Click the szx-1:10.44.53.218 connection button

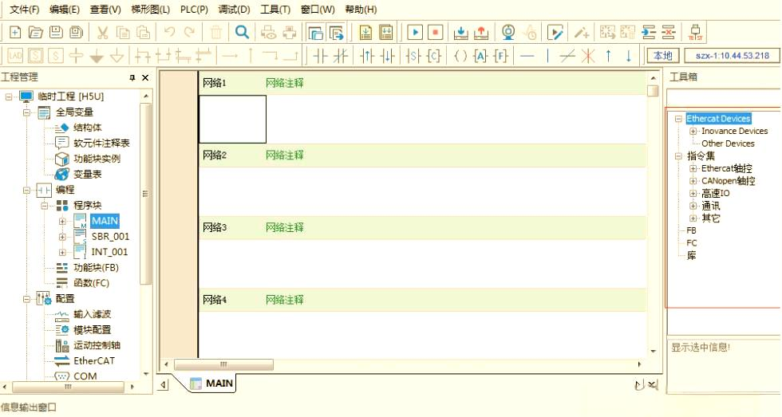point(733,56)
